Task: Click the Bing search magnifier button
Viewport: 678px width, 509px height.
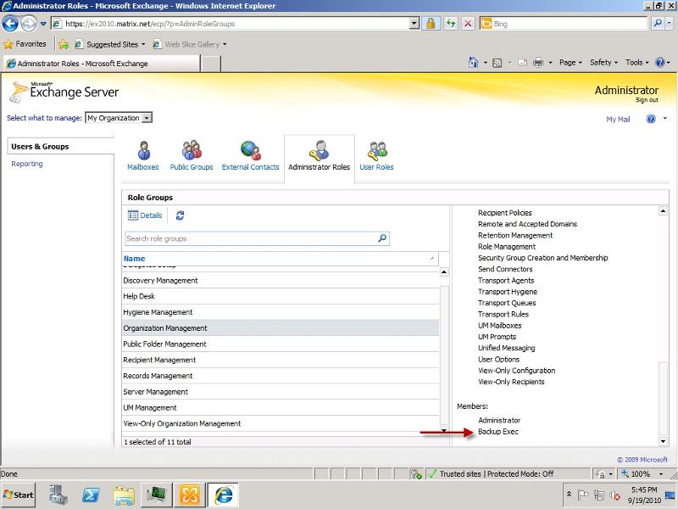Action: tap(658, 24)
